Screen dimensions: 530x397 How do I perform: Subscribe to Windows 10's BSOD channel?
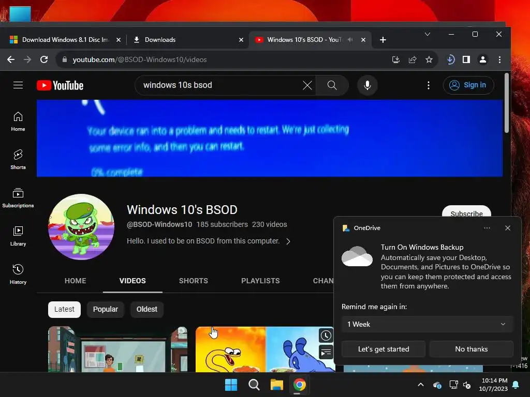pos(466,212)
